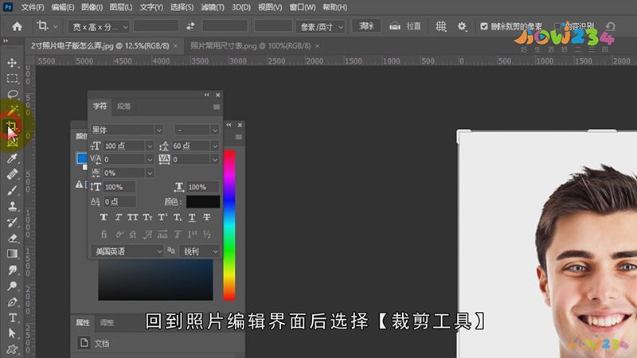Click the 拉直 straighten button
637x358 pixels.
coord(413,26)
